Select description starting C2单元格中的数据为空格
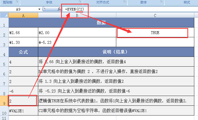This screenshot has height=120, width=198. pyautogui.click(x=116, y=111)
